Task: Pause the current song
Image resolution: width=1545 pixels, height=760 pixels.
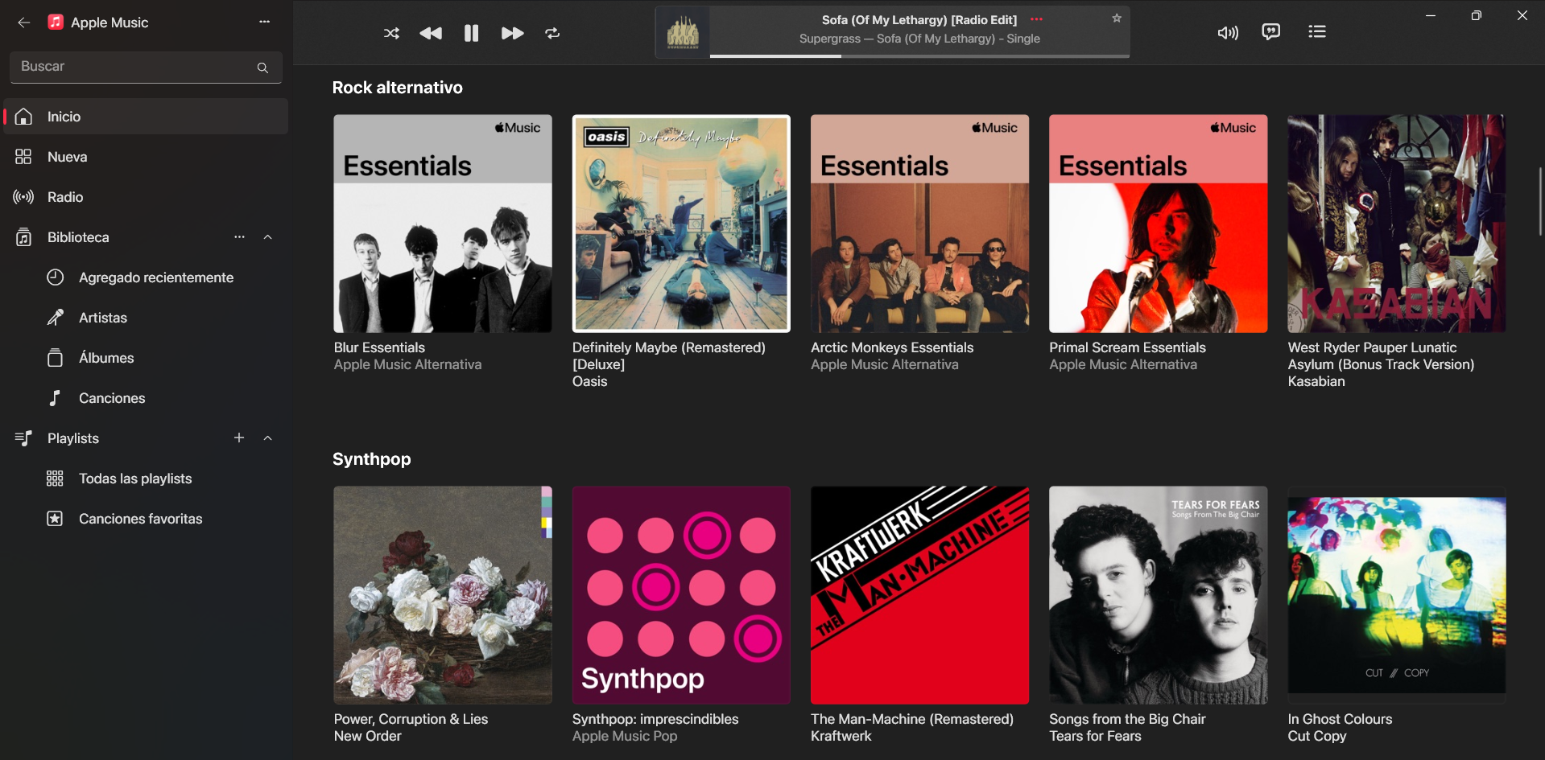Action: [x=472, y=33]
